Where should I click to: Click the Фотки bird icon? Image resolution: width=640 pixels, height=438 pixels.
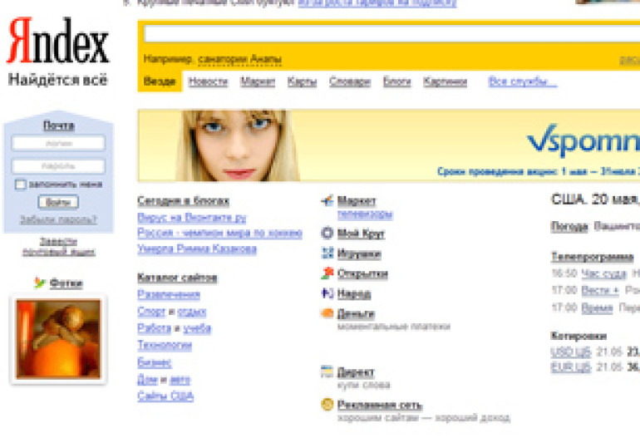[x=40, y=283]
